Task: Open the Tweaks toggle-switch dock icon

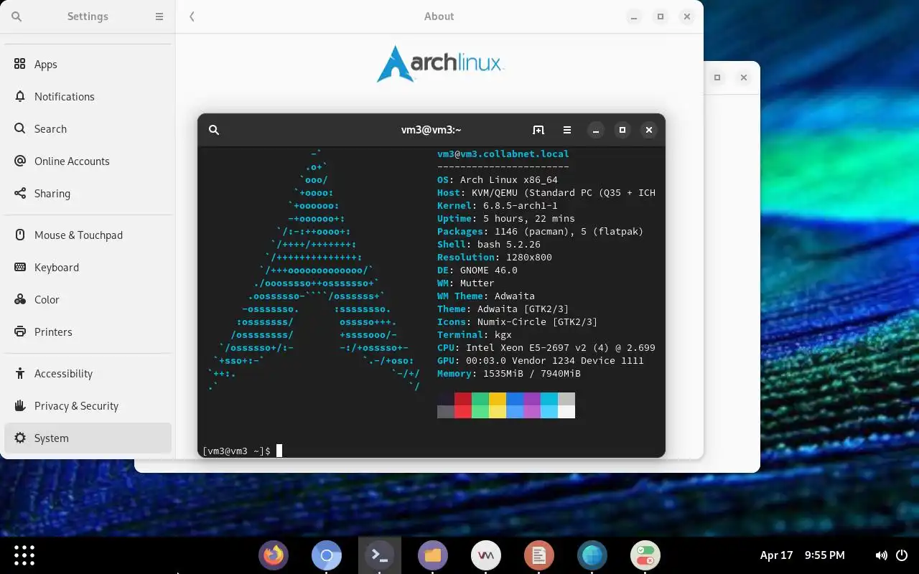Action: [645, 555]
